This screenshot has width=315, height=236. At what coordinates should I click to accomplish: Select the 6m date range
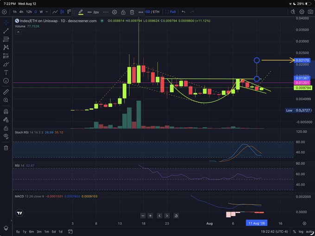coord(31,231)
